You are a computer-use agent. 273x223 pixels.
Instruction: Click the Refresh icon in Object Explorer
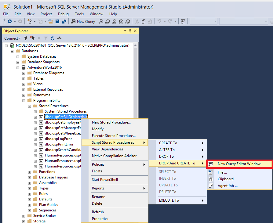pos(53,38)
